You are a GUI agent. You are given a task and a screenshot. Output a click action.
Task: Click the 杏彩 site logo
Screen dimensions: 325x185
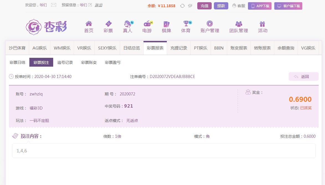pyautogui.click(x=46, y=27)
